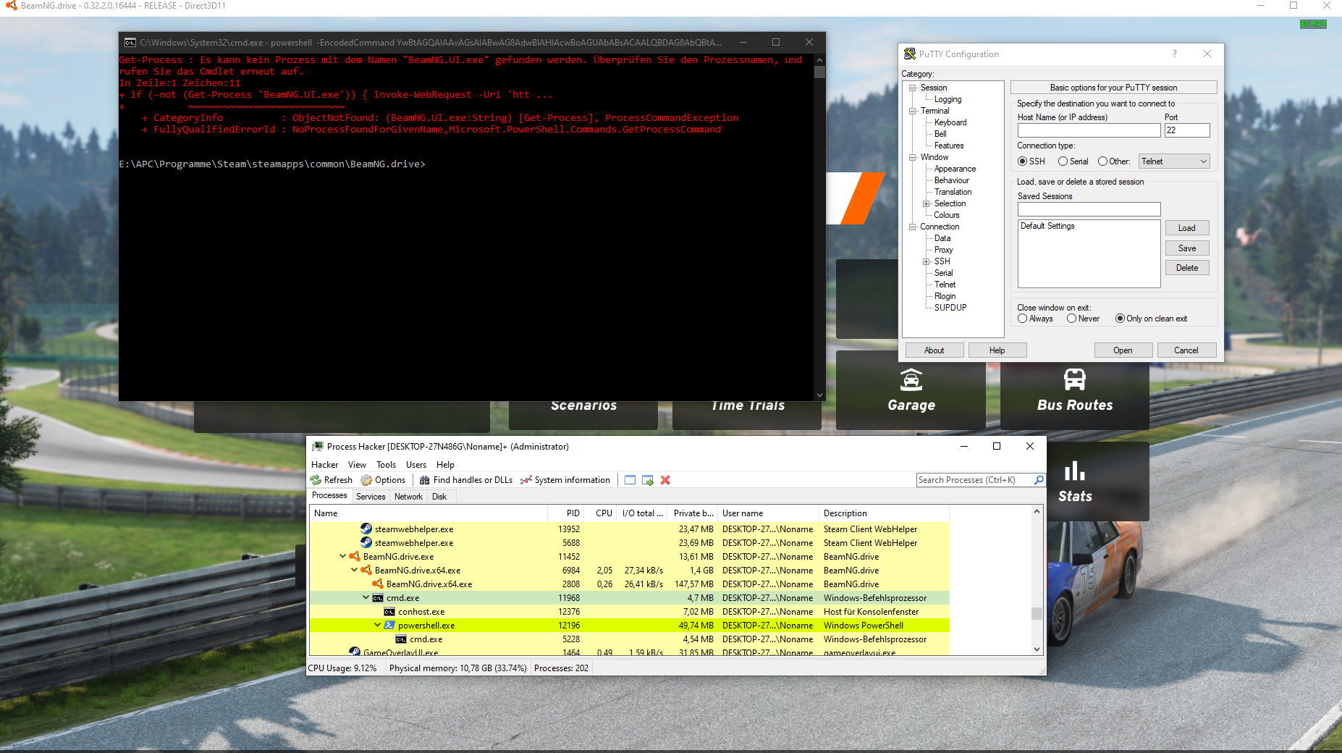The height and width of the screenshot is (753, 1342).
Task: Click the Steam icon of steamwebhelper.exe PID 13952
Action: (x=366, y=529)
